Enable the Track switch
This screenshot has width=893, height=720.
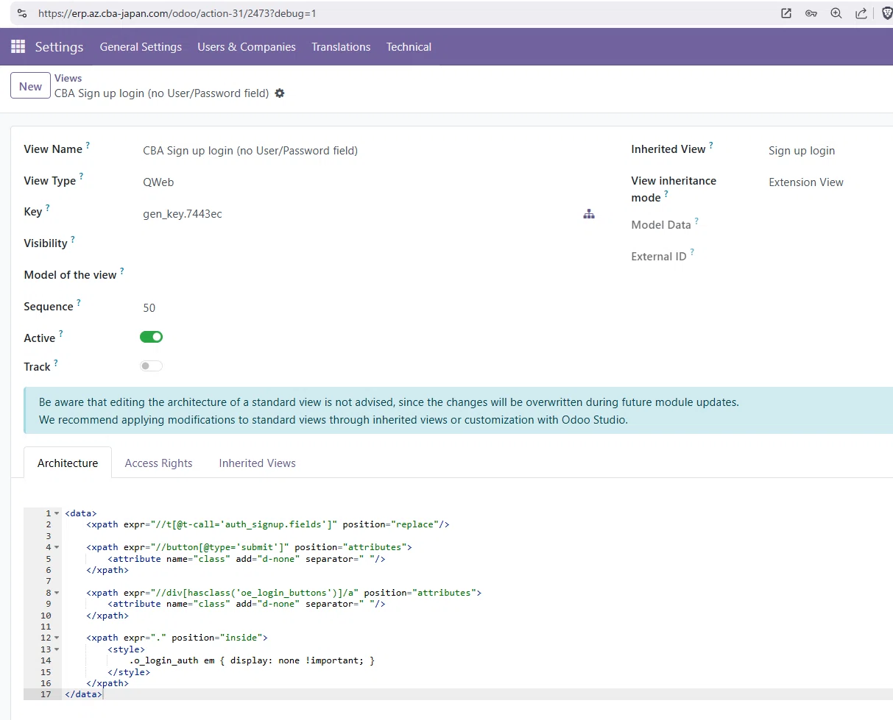click(151, 366)
